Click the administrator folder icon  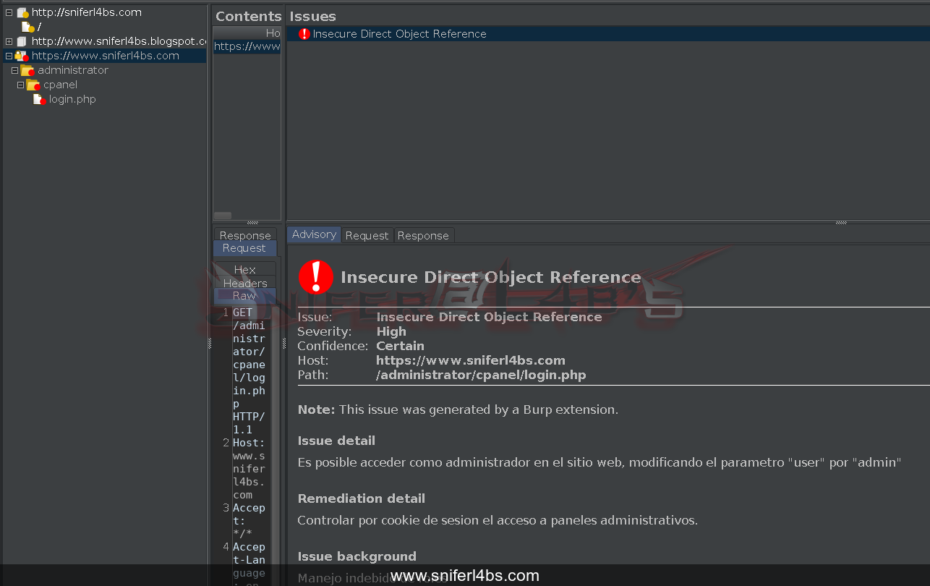pyautogui.click(x=27, y=70)
